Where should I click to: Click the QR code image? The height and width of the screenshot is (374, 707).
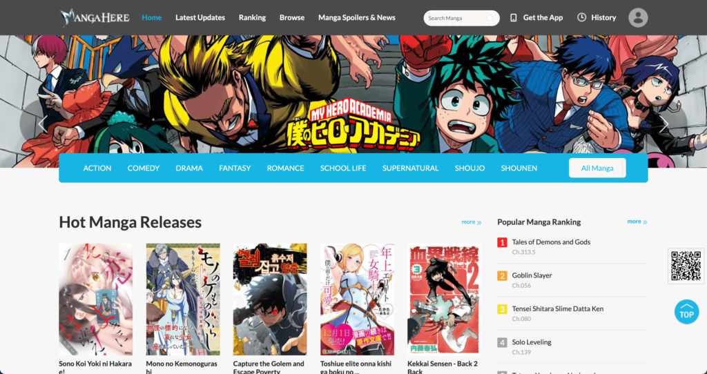[x=686, y=266]
